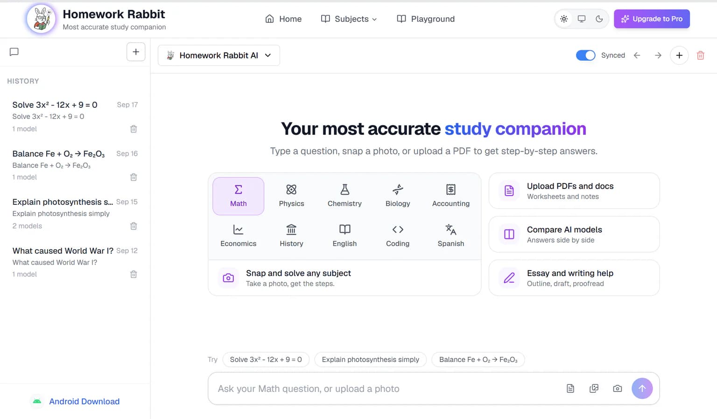Open history item 'Solve 3x² - 12x + 9 = 0'
This screenshot has height=419, width=717.
(75, 117)
